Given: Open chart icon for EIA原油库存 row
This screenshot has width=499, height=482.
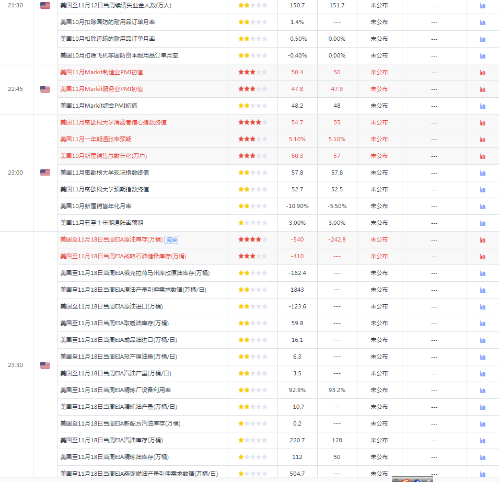Looking at the screenshot, I should (482, 240).
